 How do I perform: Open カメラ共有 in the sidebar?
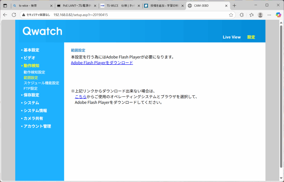33,118
